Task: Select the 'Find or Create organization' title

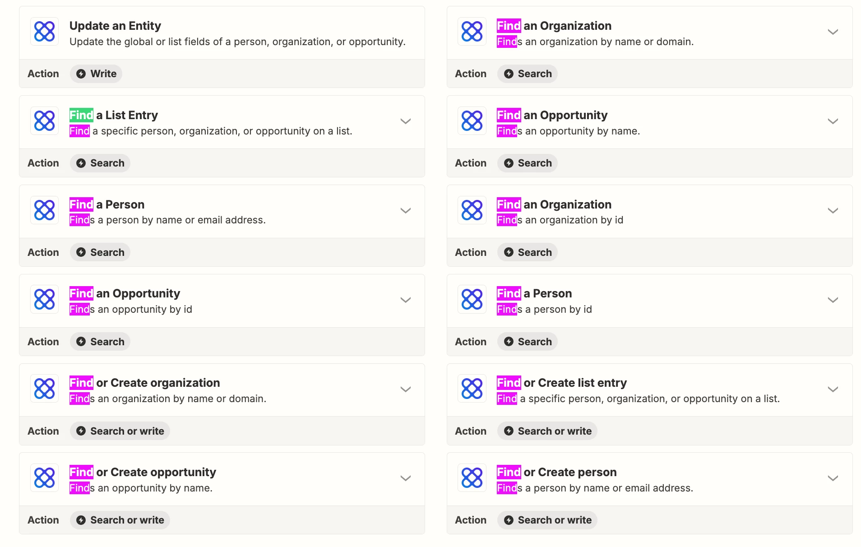Action: click(x=144, y=383)
